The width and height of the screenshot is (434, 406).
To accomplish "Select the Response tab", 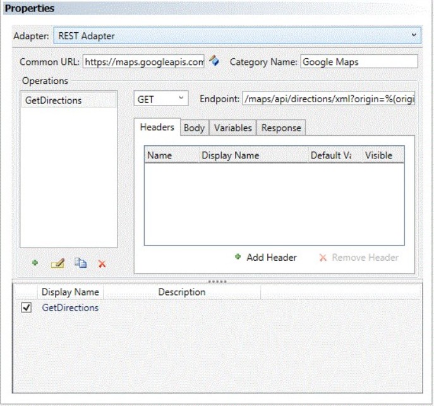I will tap(281, 128).
